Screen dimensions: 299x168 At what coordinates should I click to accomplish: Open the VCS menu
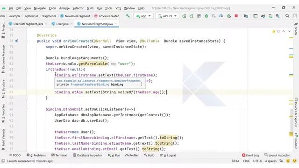pyautogui.click(x=118, y=8)
